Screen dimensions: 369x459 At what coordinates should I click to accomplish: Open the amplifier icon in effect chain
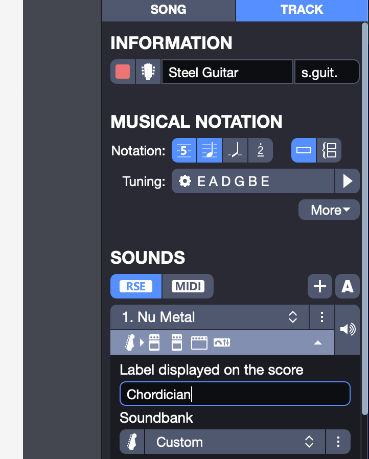(199, 342)
